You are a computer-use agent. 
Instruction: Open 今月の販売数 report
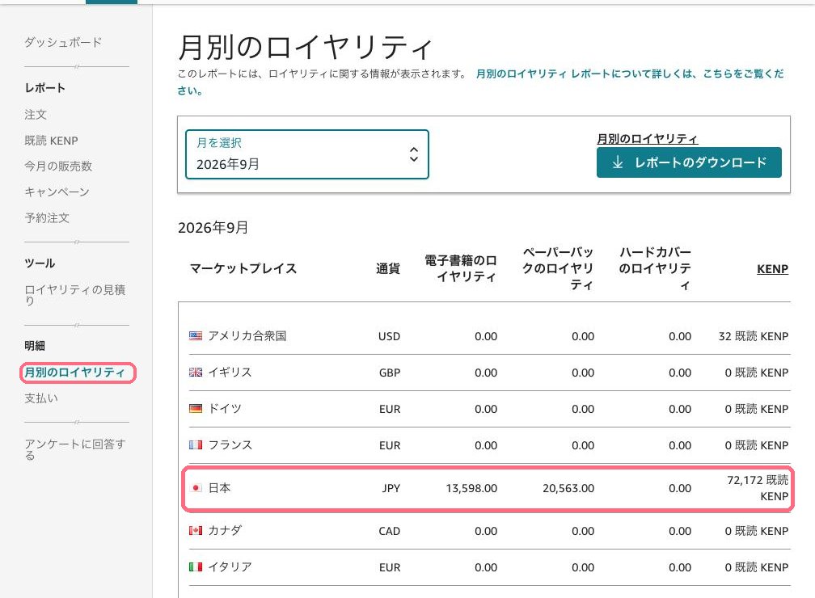pyautogui.click(x=58, y=166)
